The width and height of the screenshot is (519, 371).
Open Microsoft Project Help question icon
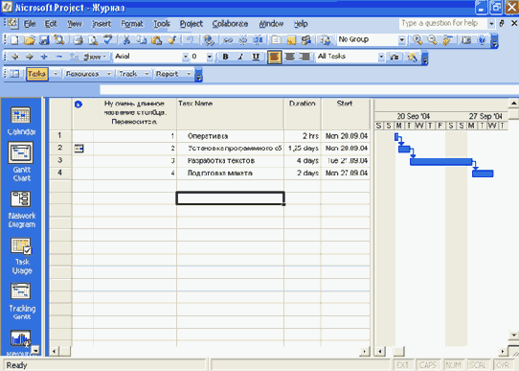[482, 40]
